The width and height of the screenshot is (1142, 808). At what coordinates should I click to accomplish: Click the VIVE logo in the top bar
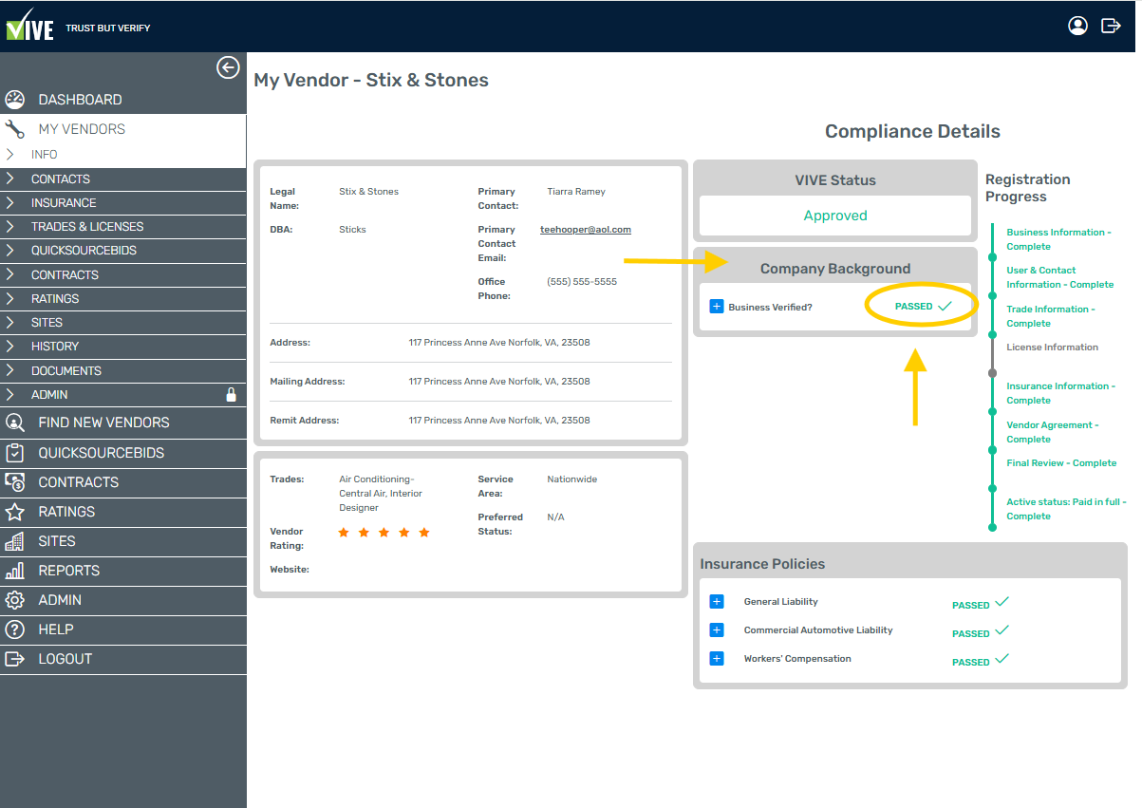coord(28,26)
